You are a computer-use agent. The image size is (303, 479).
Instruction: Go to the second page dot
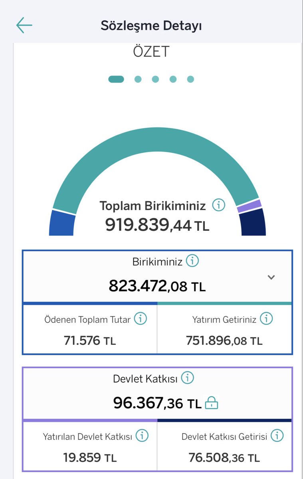138,79
